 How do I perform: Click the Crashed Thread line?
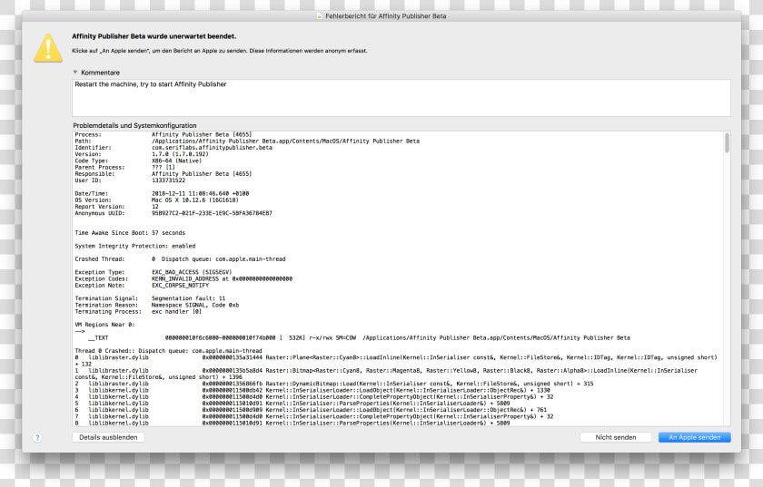click(180, 259)
